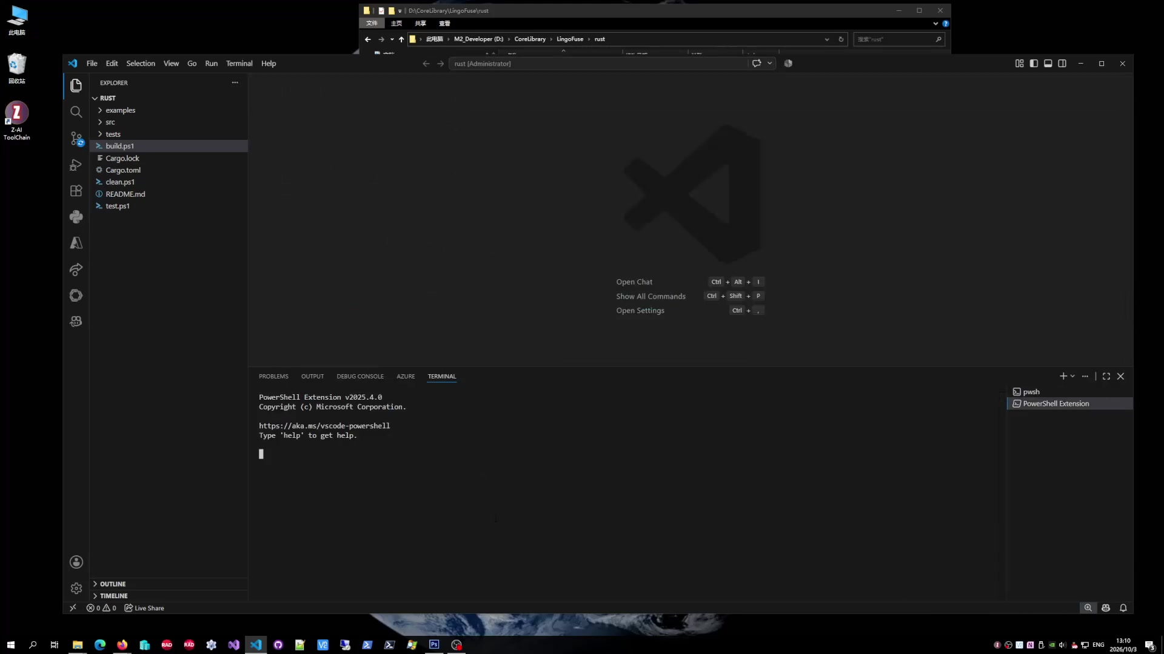Image resolution: width=1164 pixels, height=654 pixels.
Task: Open the Copilot status bar icon
Action: click(1105, 608)
